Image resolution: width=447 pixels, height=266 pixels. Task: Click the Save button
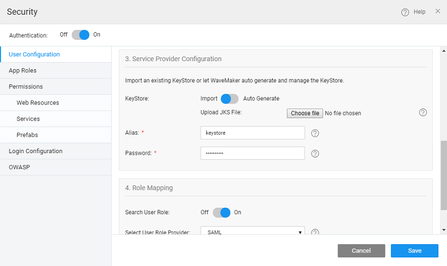coord(414,251)
